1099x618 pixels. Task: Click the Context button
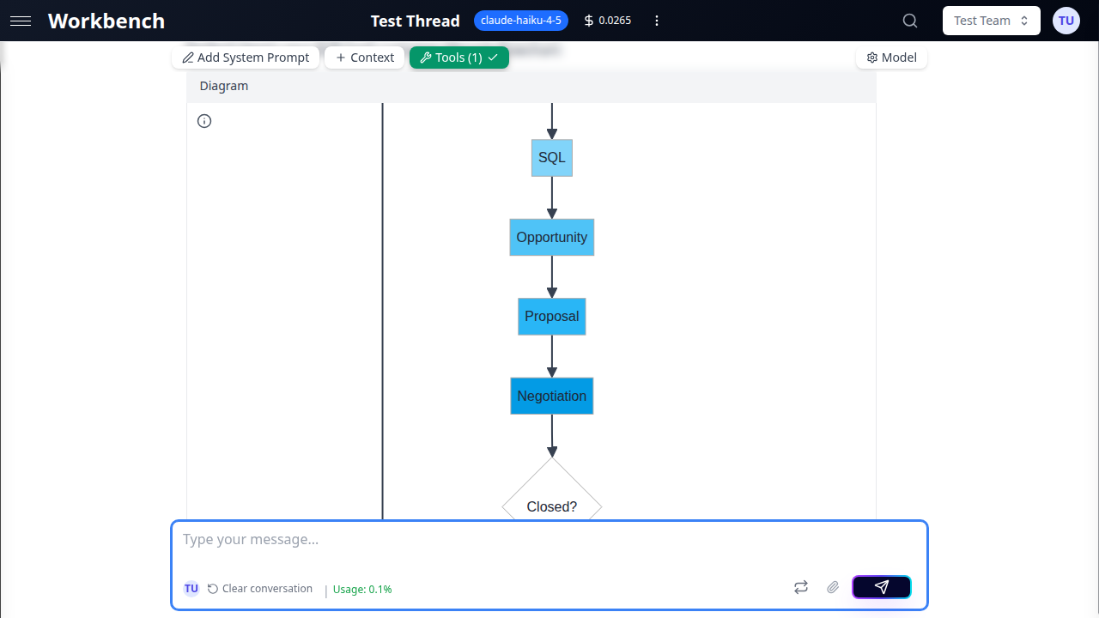tap(364, 58)
